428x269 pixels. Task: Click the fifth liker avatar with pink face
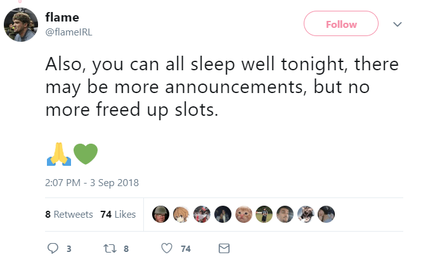pyautogui.click(x=243, y=215)
